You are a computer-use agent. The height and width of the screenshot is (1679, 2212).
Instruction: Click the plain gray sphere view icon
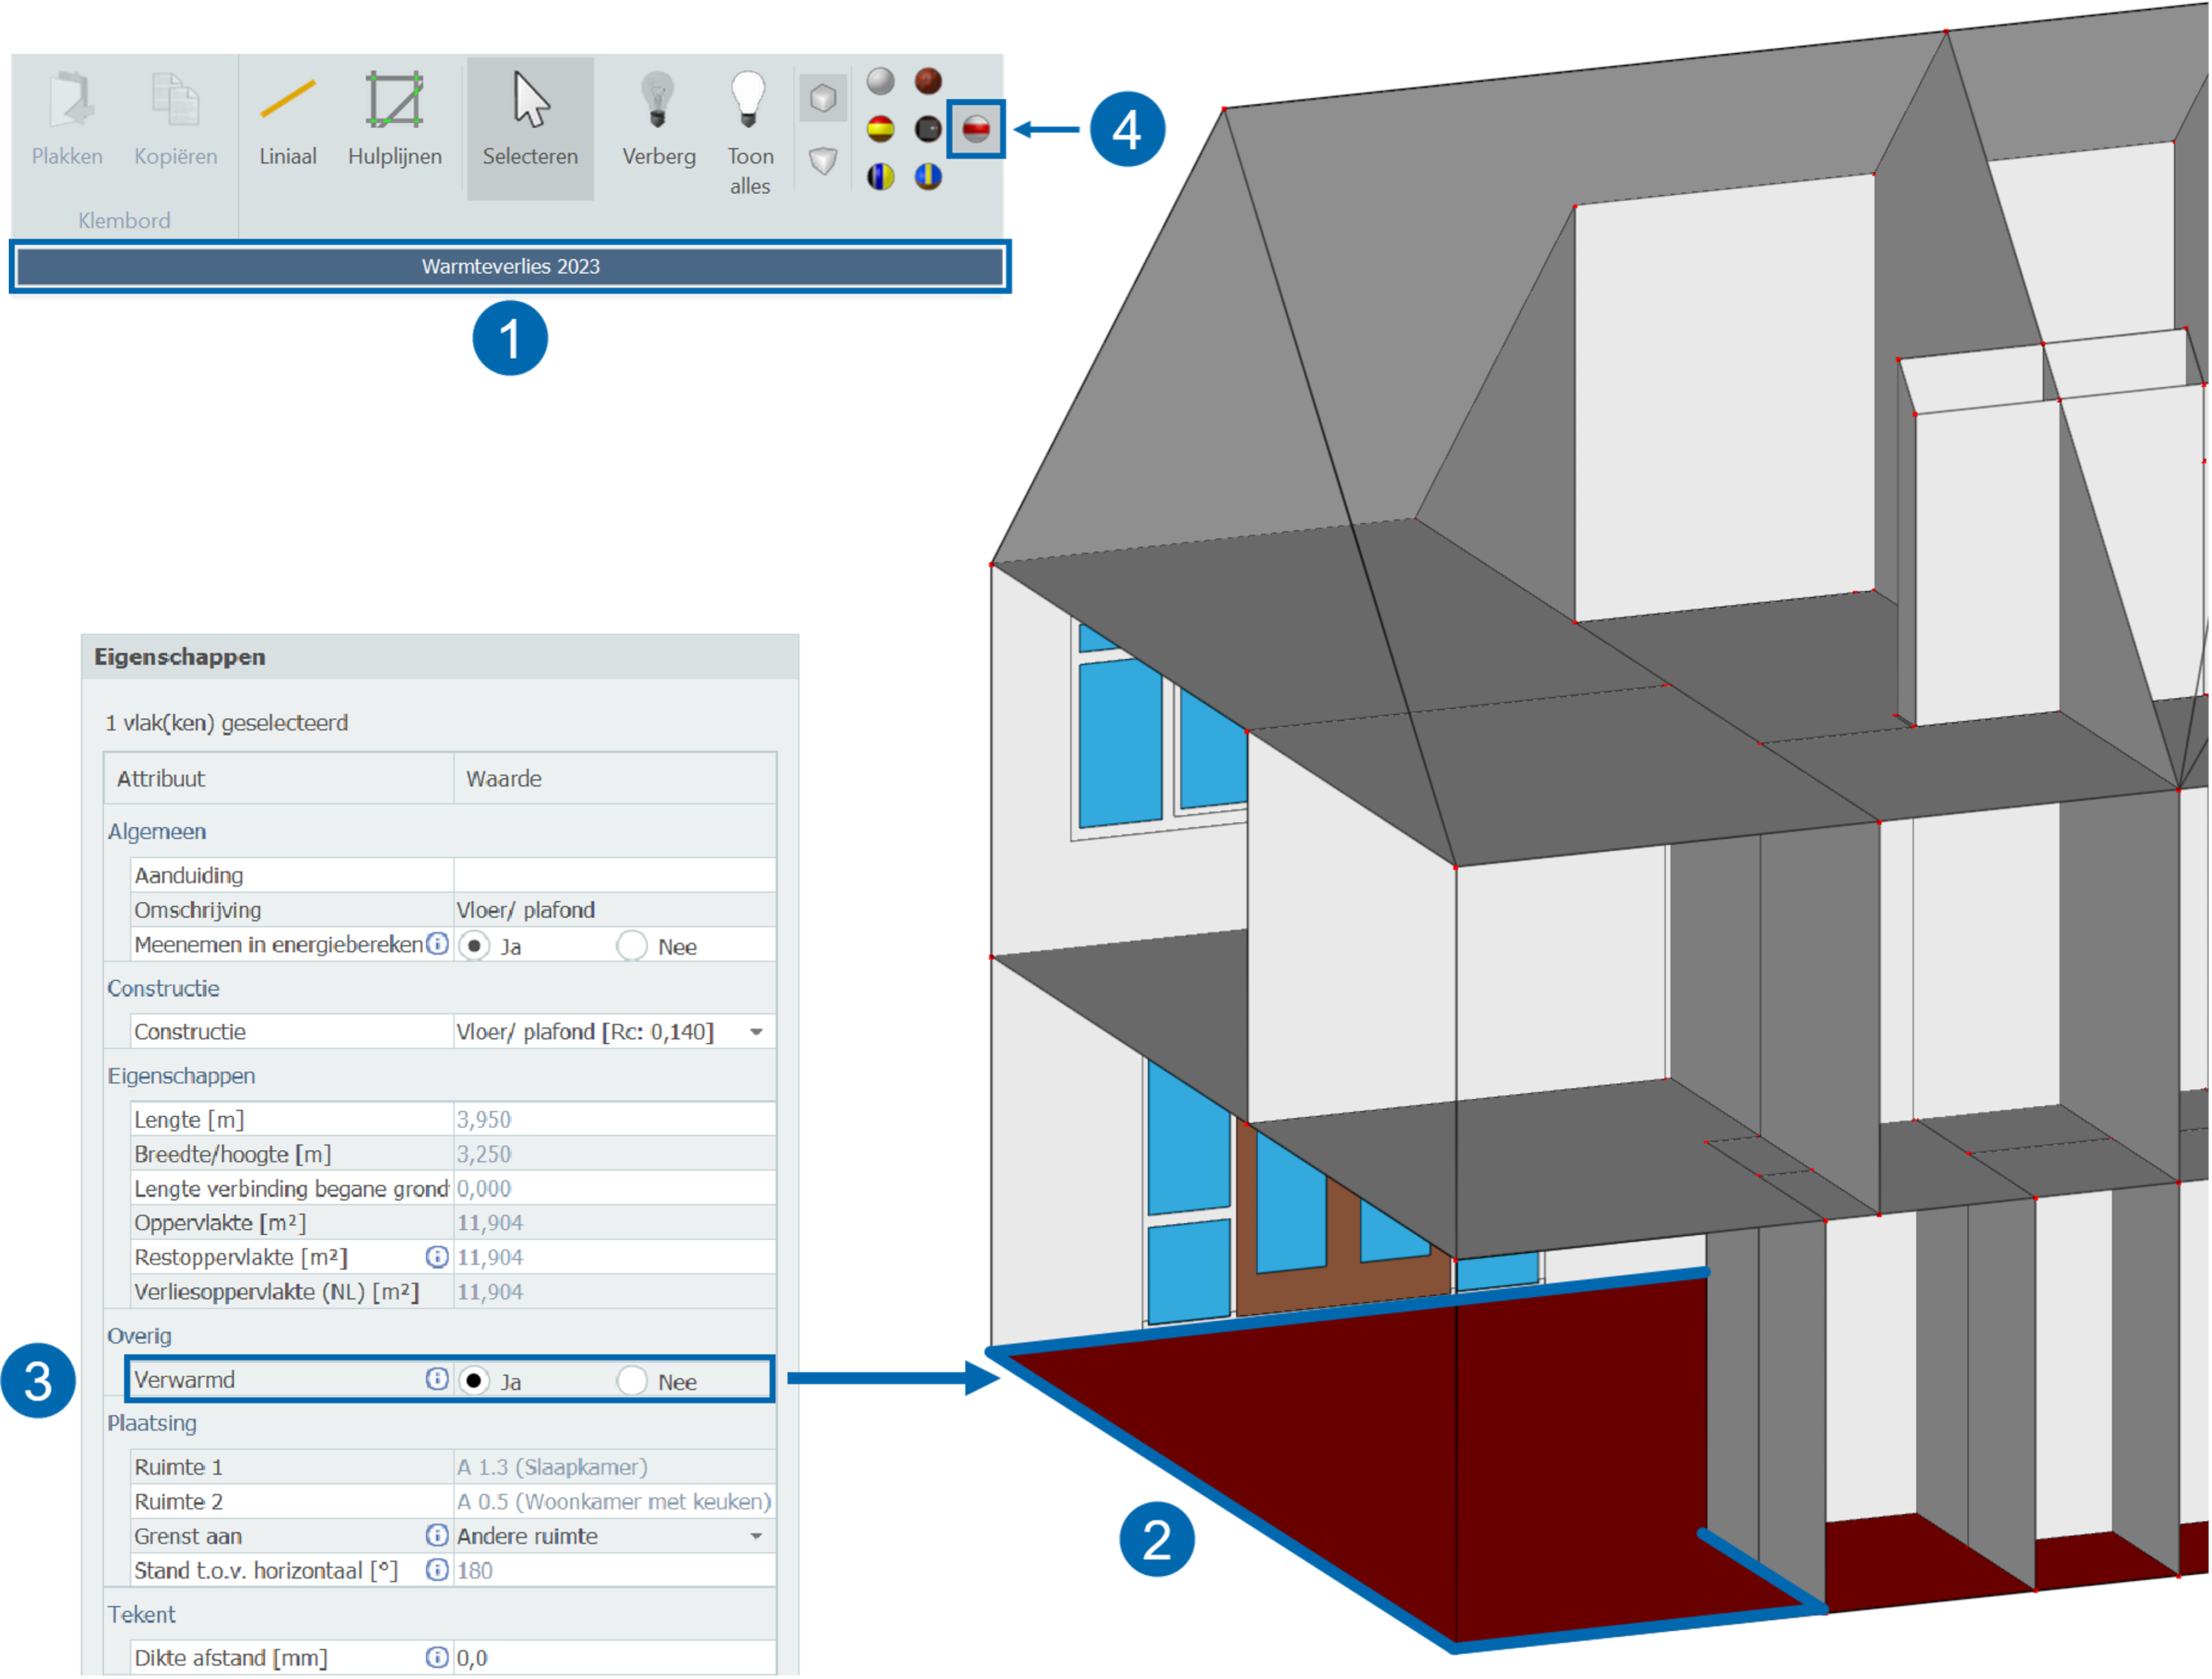coord(880,81)
